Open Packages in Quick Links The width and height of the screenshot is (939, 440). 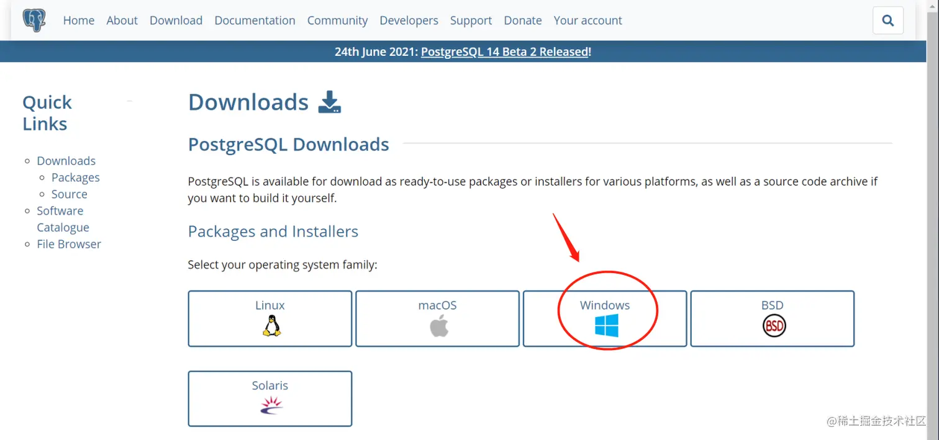[75, 177]
